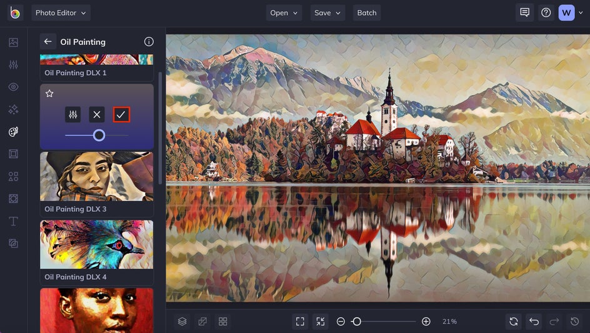
Task: Open the Text tool sidebar icon
Action: coord(13,221)
